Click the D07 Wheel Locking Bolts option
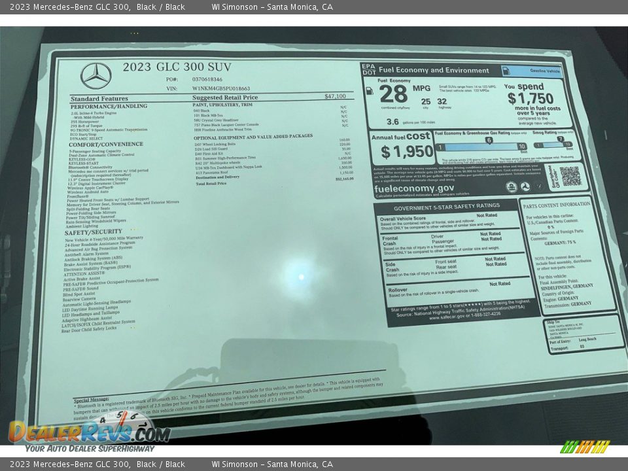 215,144
